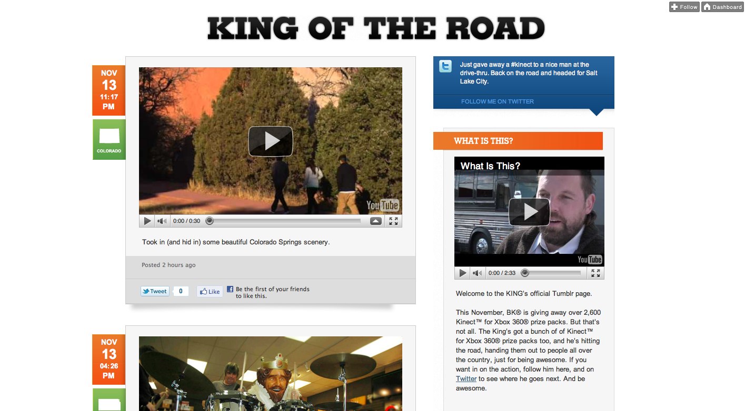Image resolution: width=745 pixels, height=411 pixels.
Task: Toggle fullscreen on 'What Is This?' video
Action: point(595,273)
